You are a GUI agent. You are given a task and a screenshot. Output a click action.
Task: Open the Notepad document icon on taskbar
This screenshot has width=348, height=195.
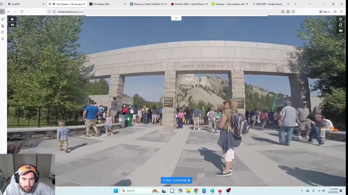click(x=172, y=191)
